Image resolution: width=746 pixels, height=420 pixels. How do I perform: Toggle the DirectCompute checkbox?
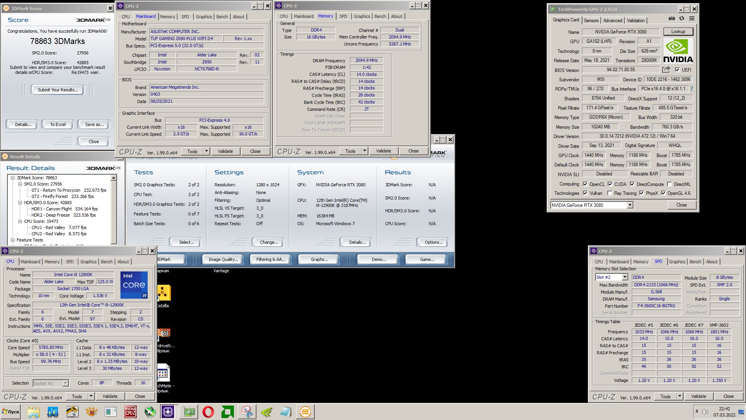click(x=632, y=184)
